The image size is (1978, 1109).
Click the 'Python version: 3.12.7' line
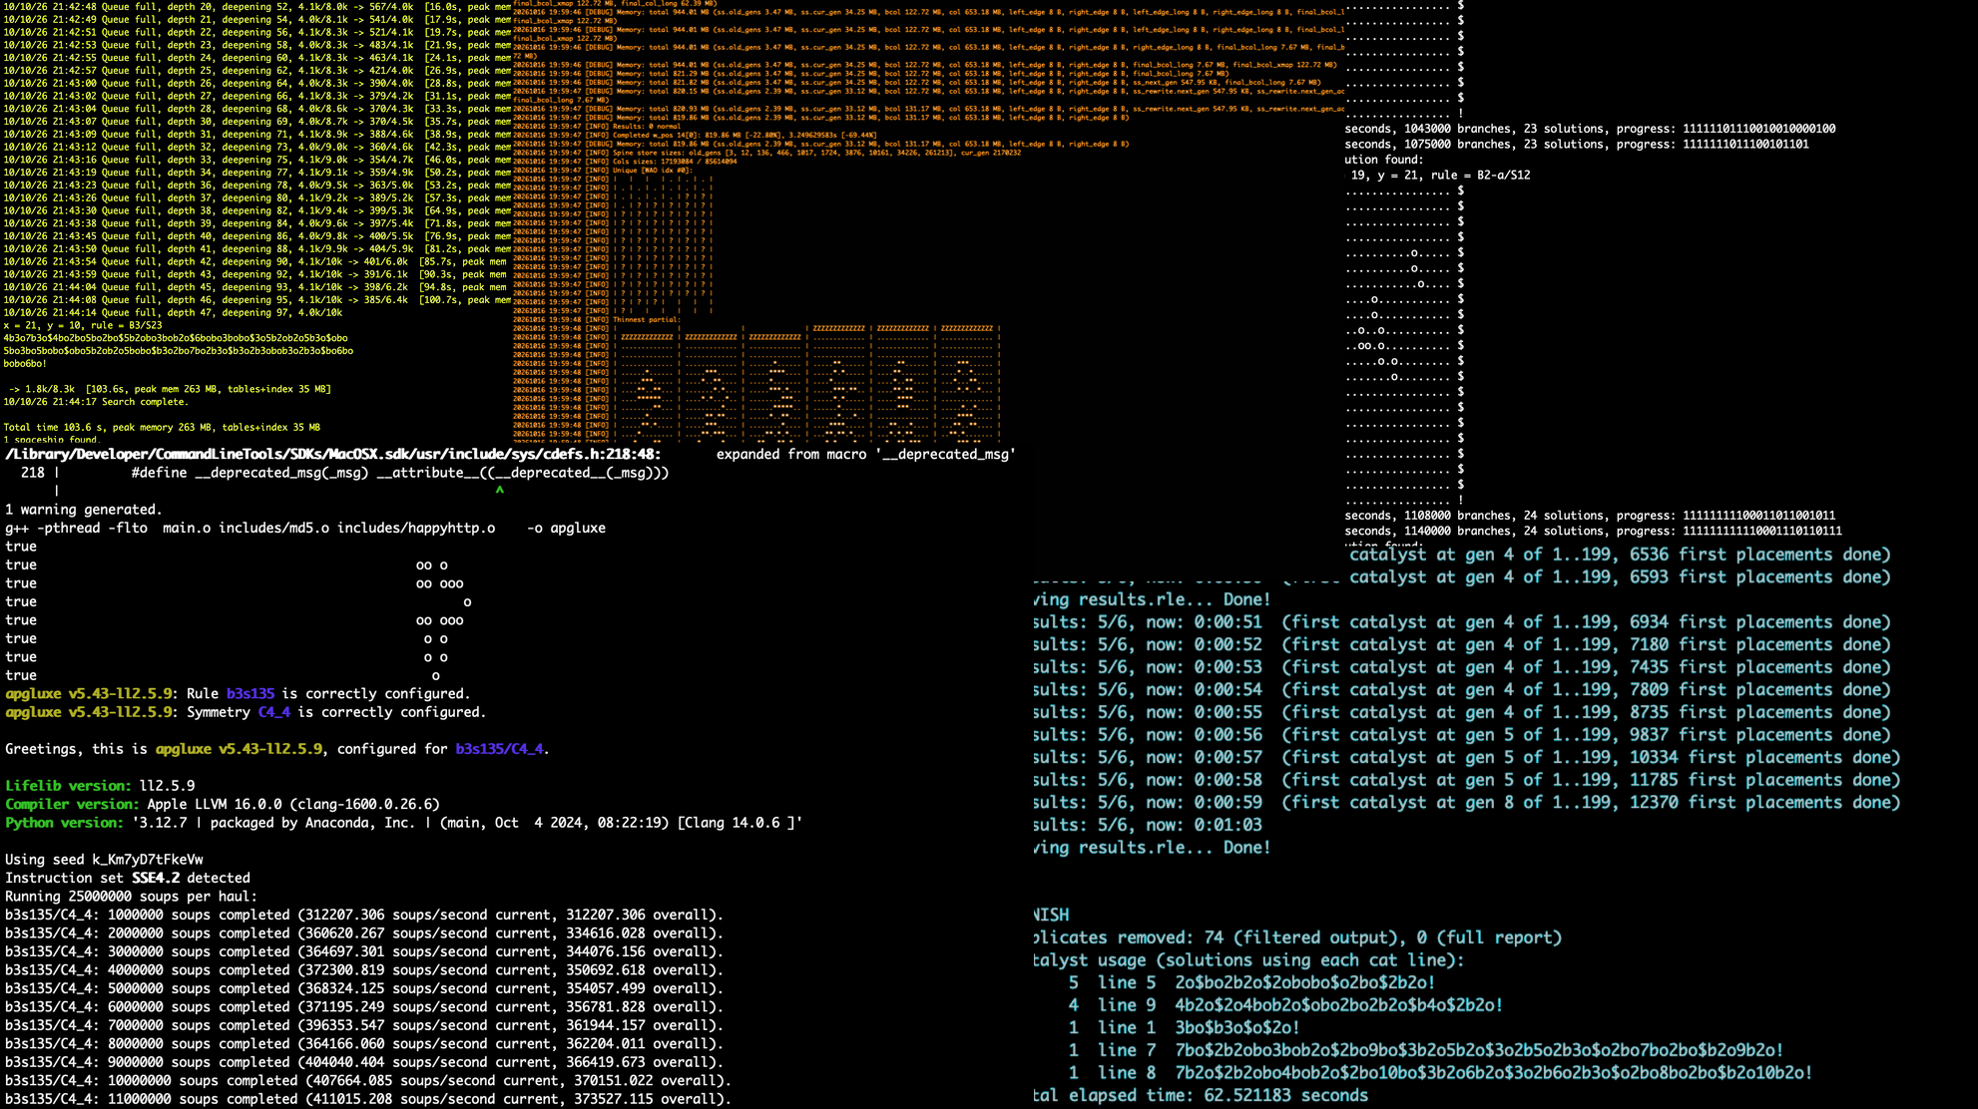pos(404,823)
